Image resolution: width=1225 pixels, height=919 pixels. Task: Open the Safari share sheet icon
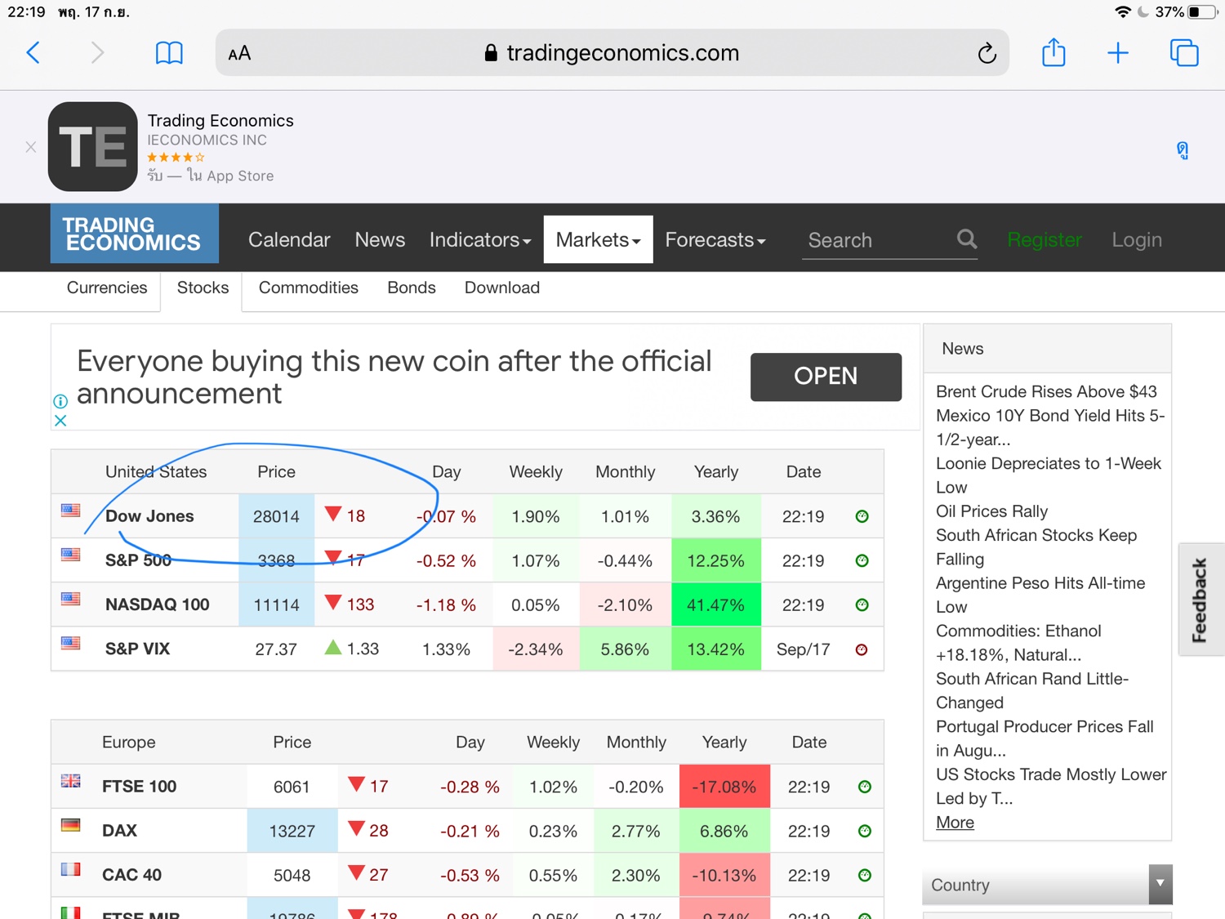click(x=1053, y=52)
